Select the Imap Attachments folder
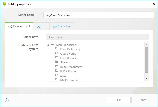Image resolution: width=158 pixels, height=107 pixels. 72,67
